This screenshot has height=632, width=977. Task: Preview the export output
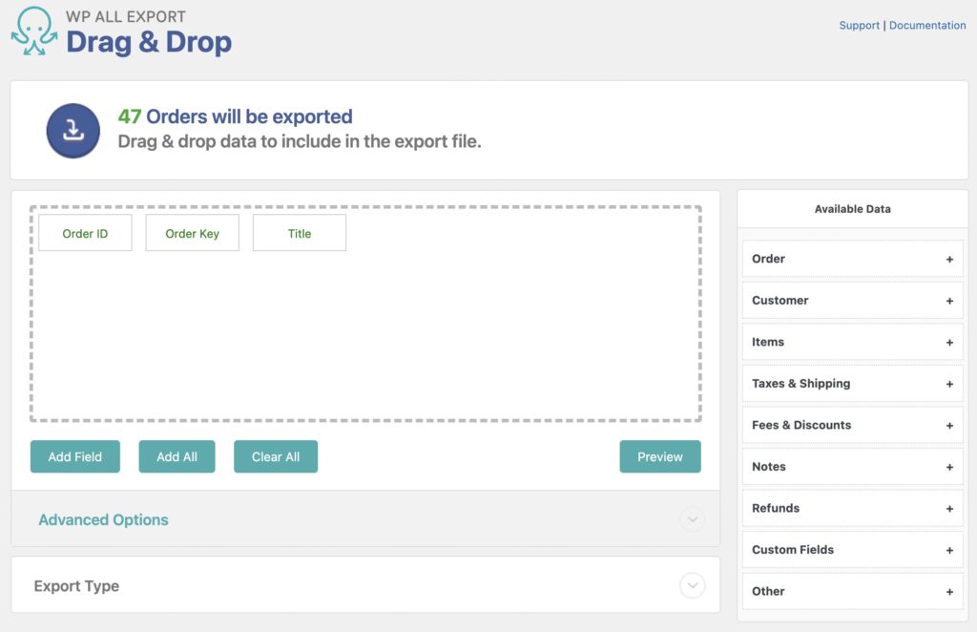point(660,456)
